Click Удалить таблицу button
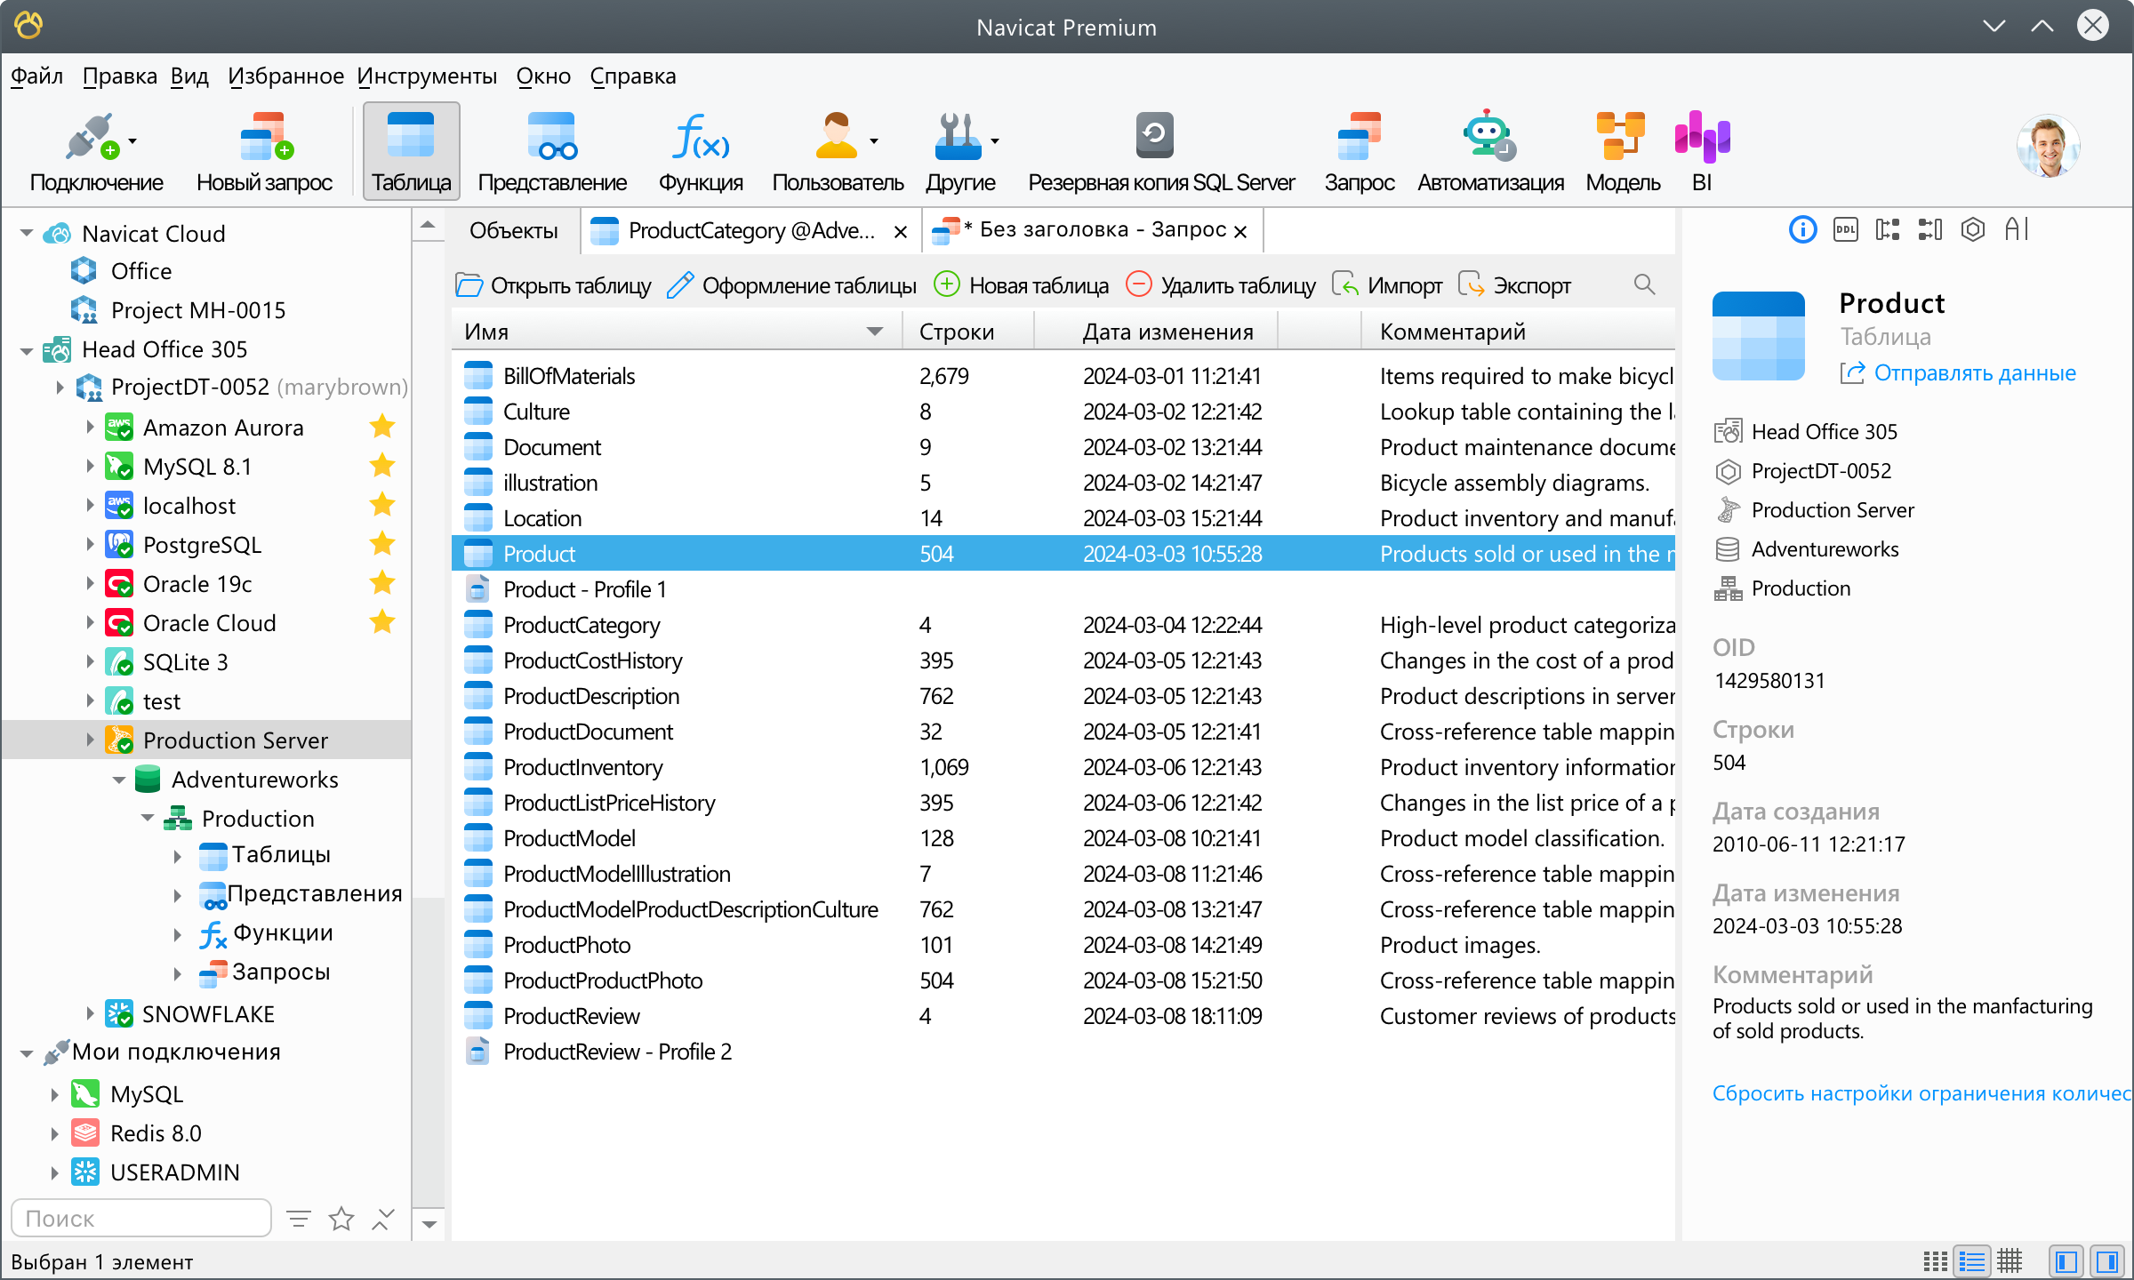2134x1280 pixels. click(x=1220, y=285)
